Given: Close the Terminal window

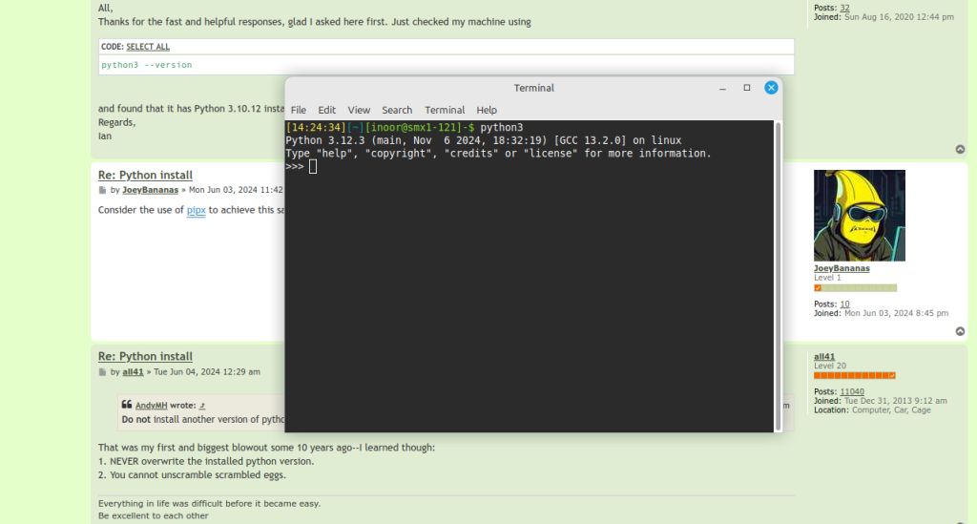Looking at the screenshot, I should [x=772, y=88].
